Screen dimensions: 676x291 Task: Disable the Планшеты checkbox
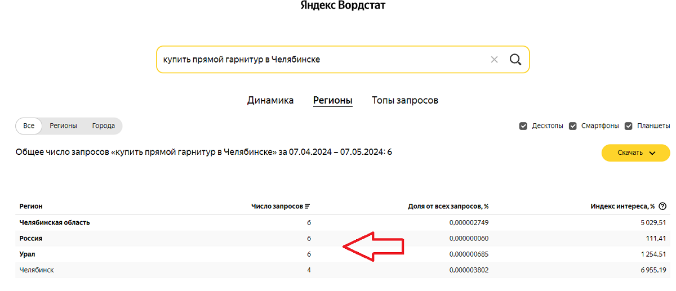click(x=629, y=126)
